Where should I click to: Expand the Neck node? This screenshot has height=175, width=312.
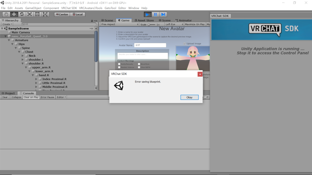23,56
